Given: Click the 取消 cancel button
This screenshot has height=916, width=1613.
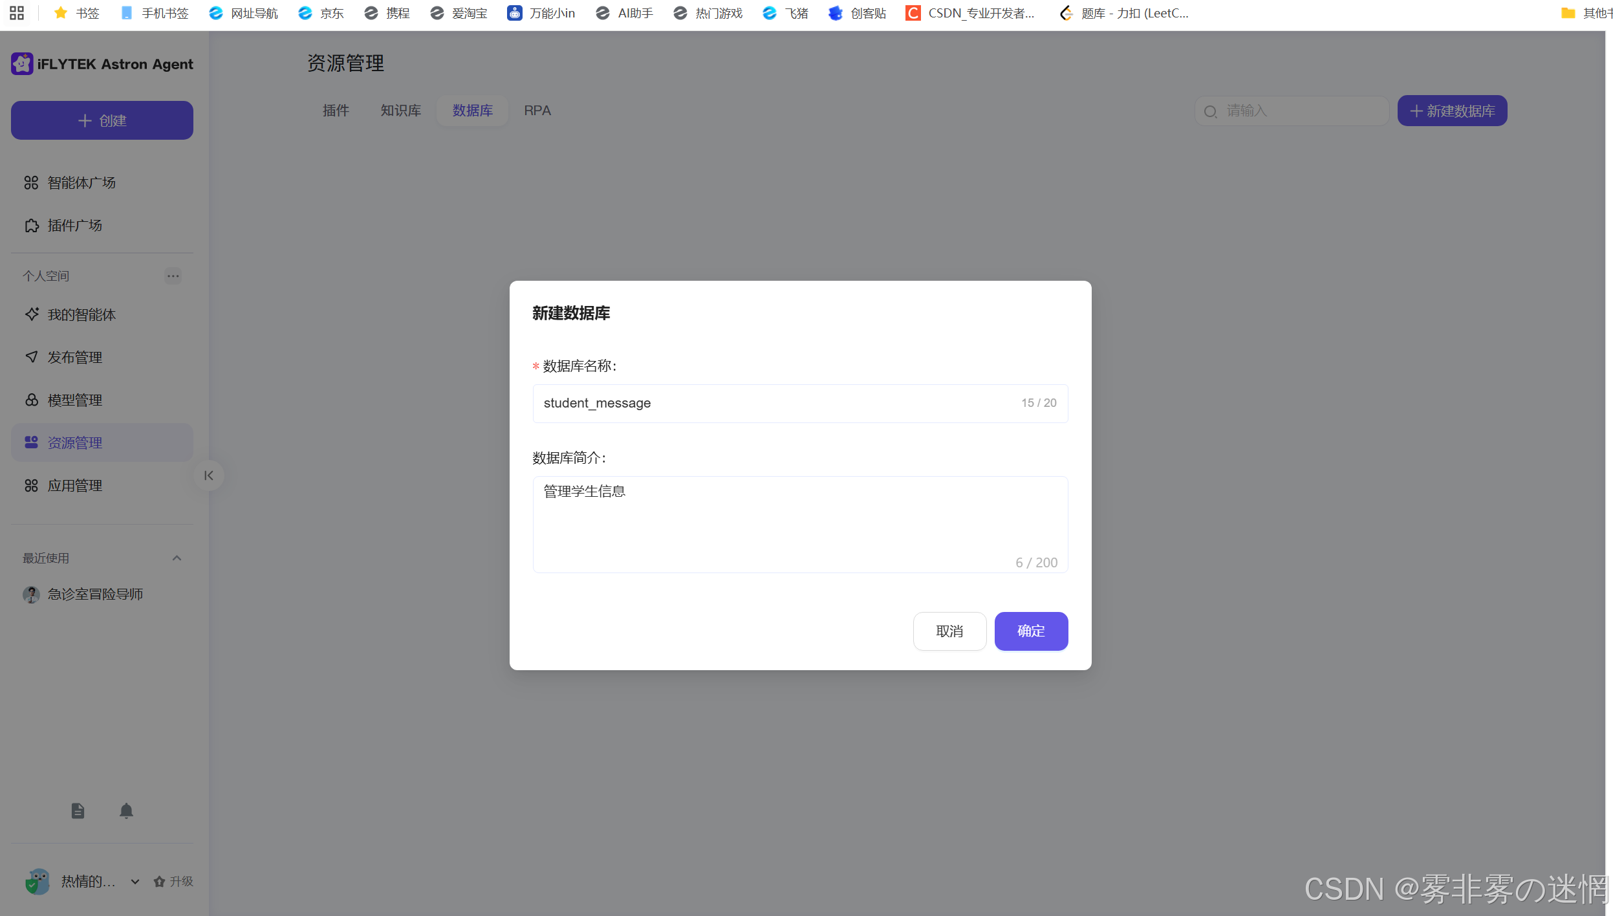Looking at the screenshot, I should [949, 631].
